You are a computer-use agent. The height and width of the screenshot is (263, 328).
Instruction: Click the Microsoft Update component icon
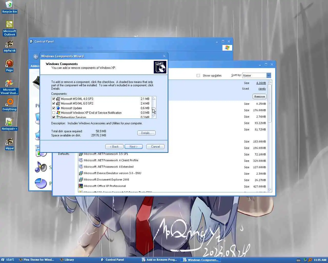pos(58,108)
